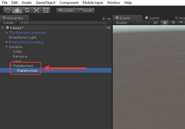Click the Unity scene icon beside Cena1
Image resolution: width=185 pixels, height=129 pixels.
7,28
